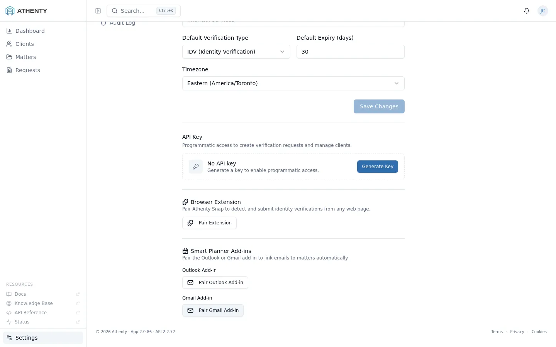Click the calendar icon beside Smart Planner Add-ins

[185, 251]
